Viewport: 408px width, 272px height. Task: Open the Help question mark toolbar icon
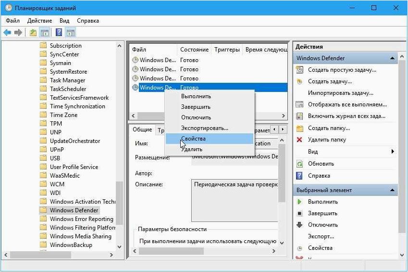(59, 32)
